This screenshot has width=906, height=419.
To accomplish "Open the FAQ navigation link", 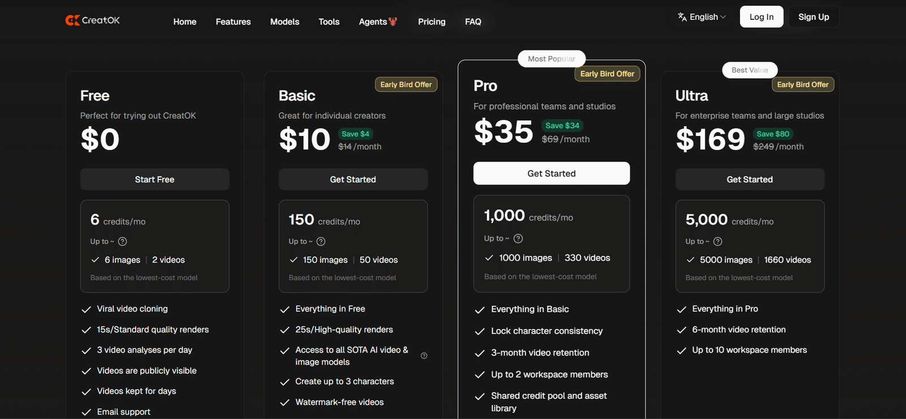I will (x=473, y=22).
